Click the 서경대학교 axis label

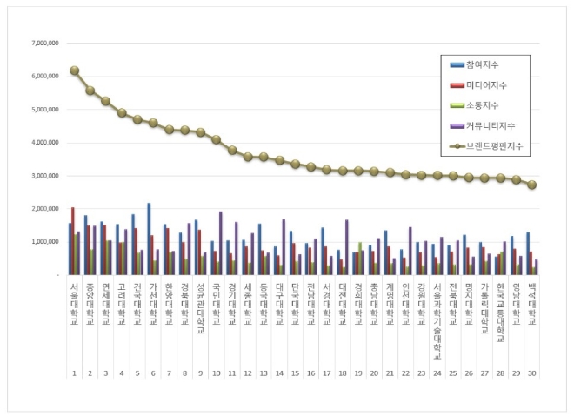point(326,304)
